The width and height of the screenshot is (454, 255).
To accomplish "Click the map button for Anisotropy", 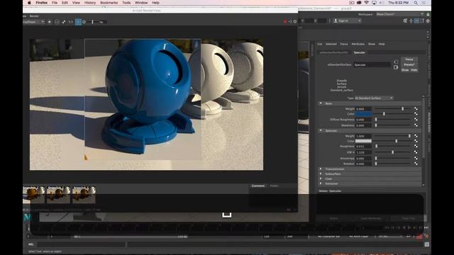I will pyautogui.click(x=416, y=159).
